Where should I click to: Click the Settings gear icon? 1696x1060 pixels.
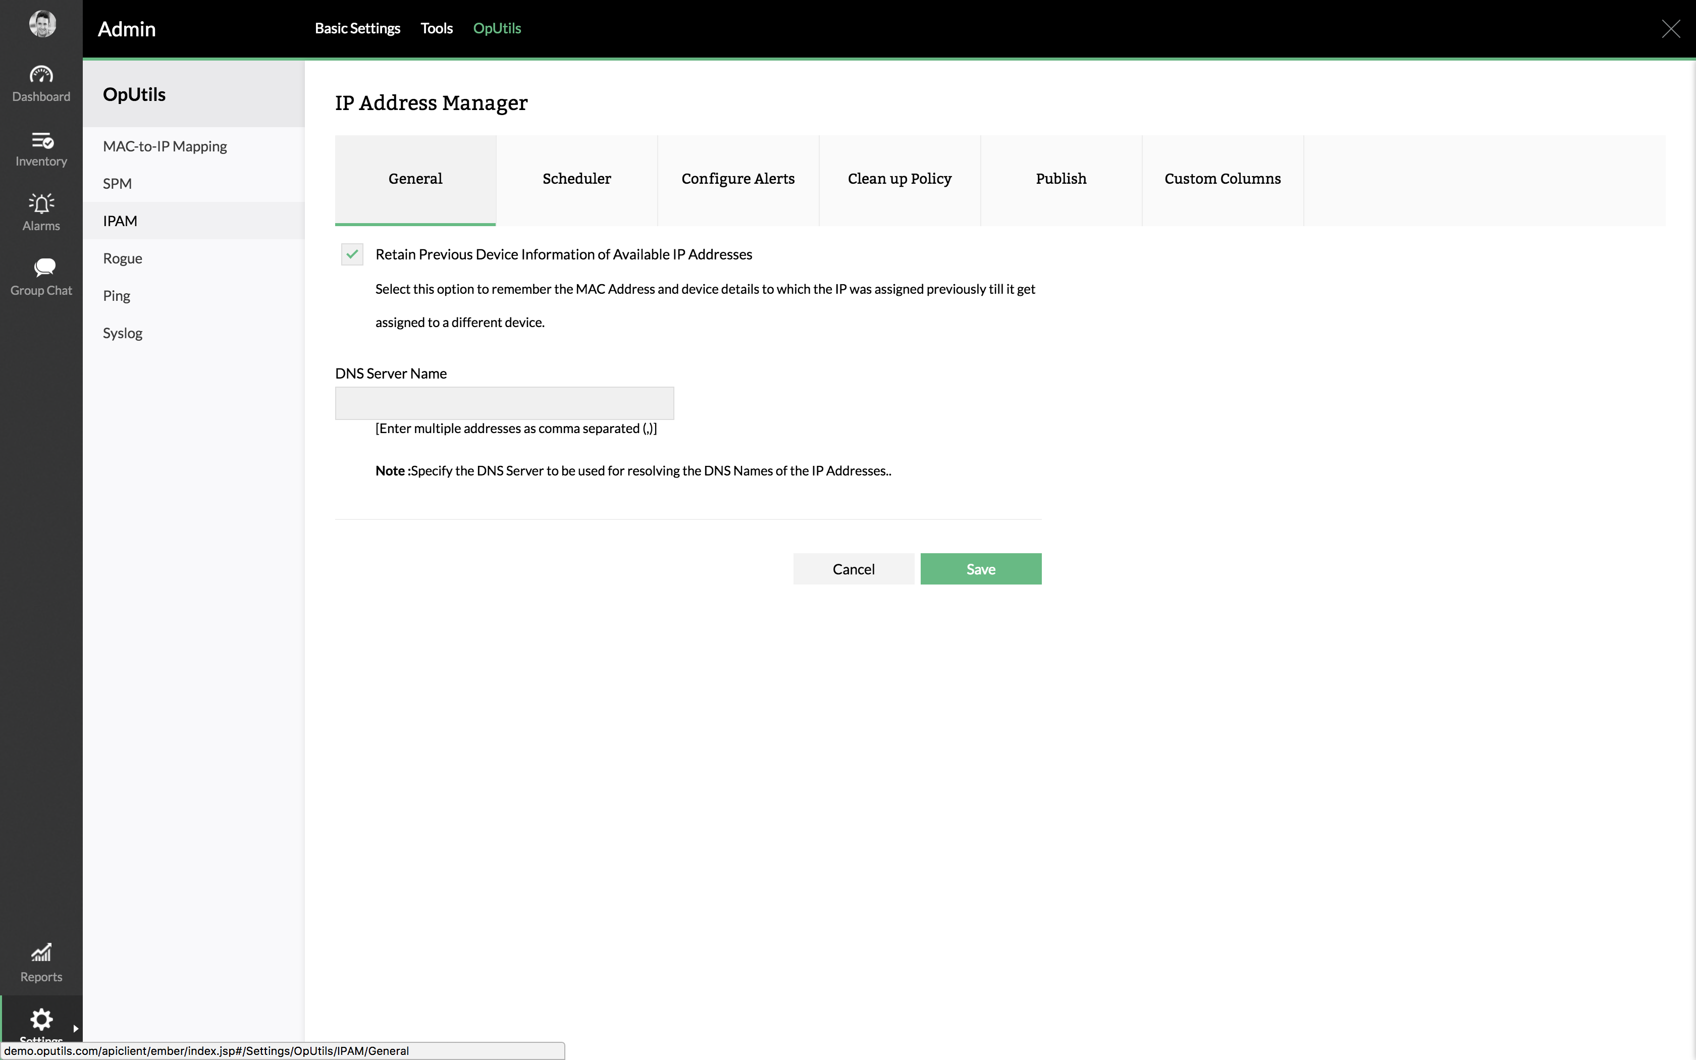41,1019
